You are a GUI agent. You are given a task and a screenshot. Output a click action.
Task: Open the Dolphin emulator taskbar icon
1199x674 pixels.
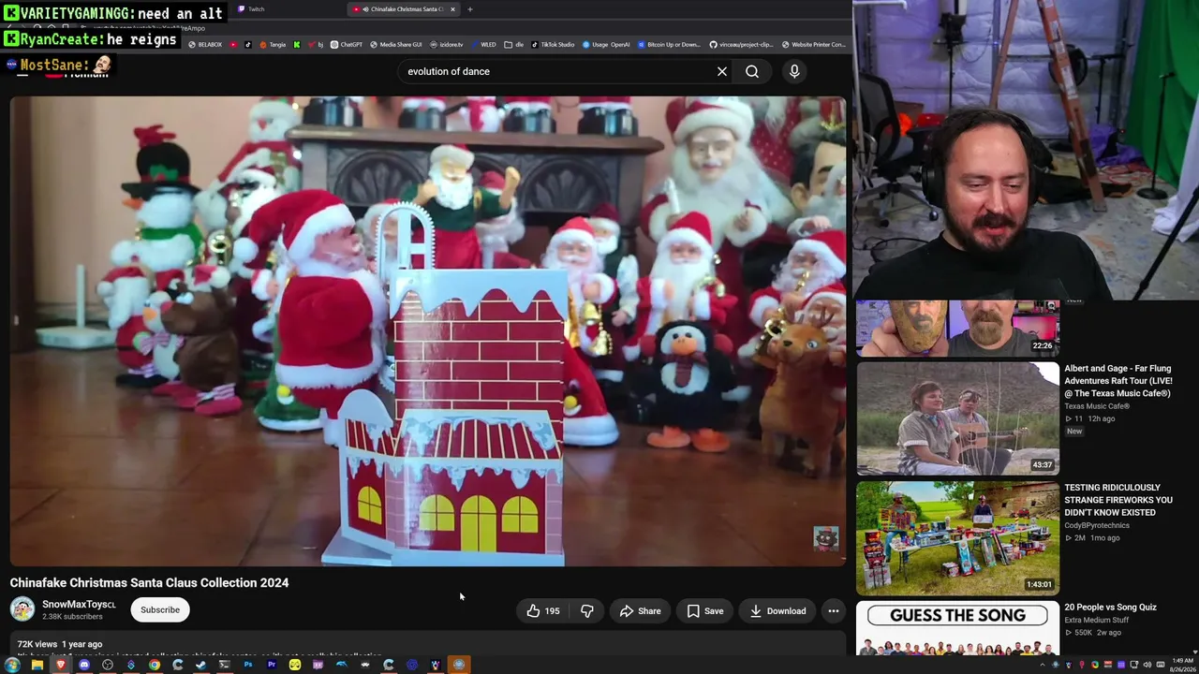341,665
